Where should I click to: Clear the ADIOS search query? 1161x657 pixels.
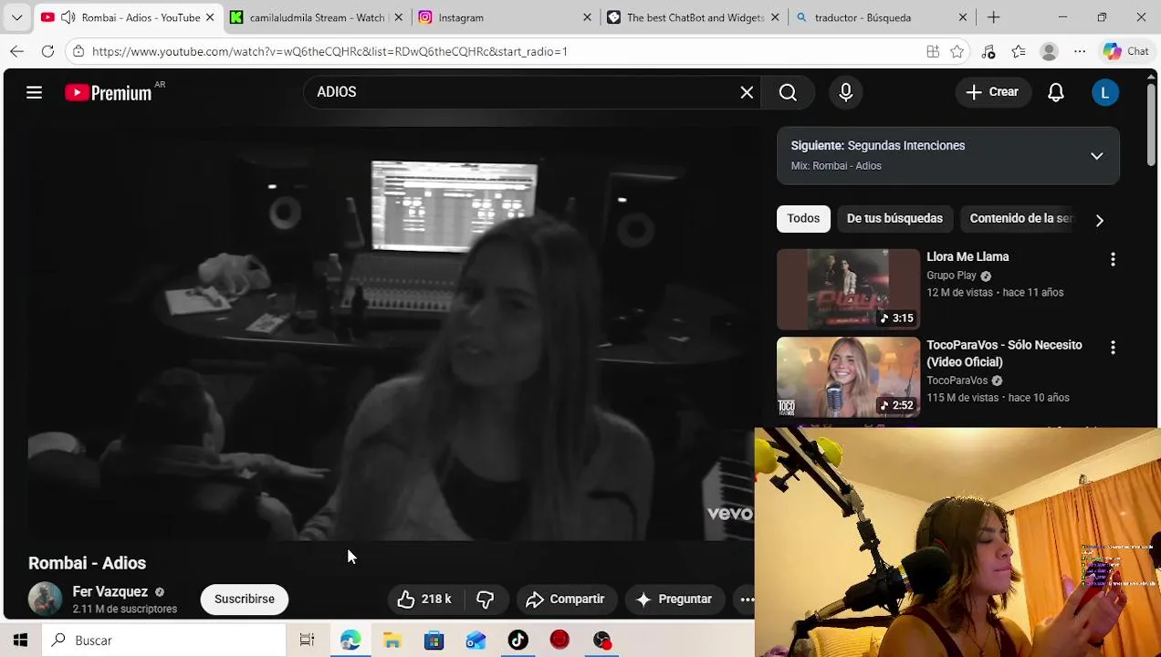pyautogui.click(x=747, y=92)
